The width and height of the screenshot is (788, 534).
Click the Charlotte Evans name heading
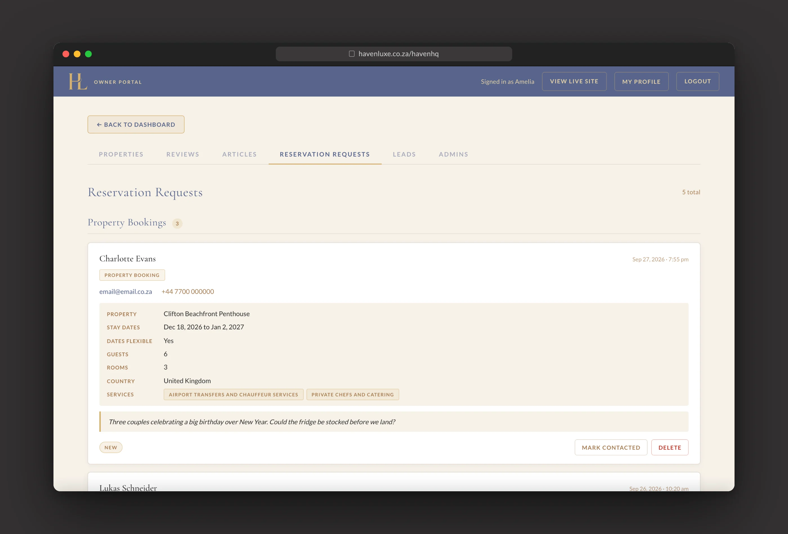point(127,259)
